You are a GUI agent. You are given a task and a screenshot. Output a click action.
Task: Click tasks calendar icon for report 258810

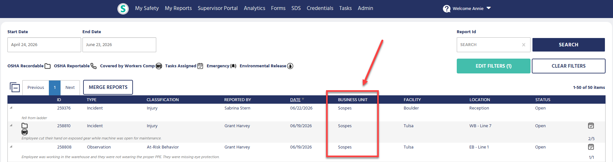pos(591,126)
